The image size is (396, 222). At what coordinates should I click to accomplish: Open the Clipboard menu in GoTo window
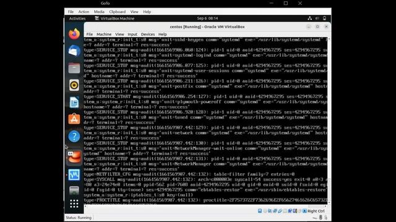click(117, 12)
